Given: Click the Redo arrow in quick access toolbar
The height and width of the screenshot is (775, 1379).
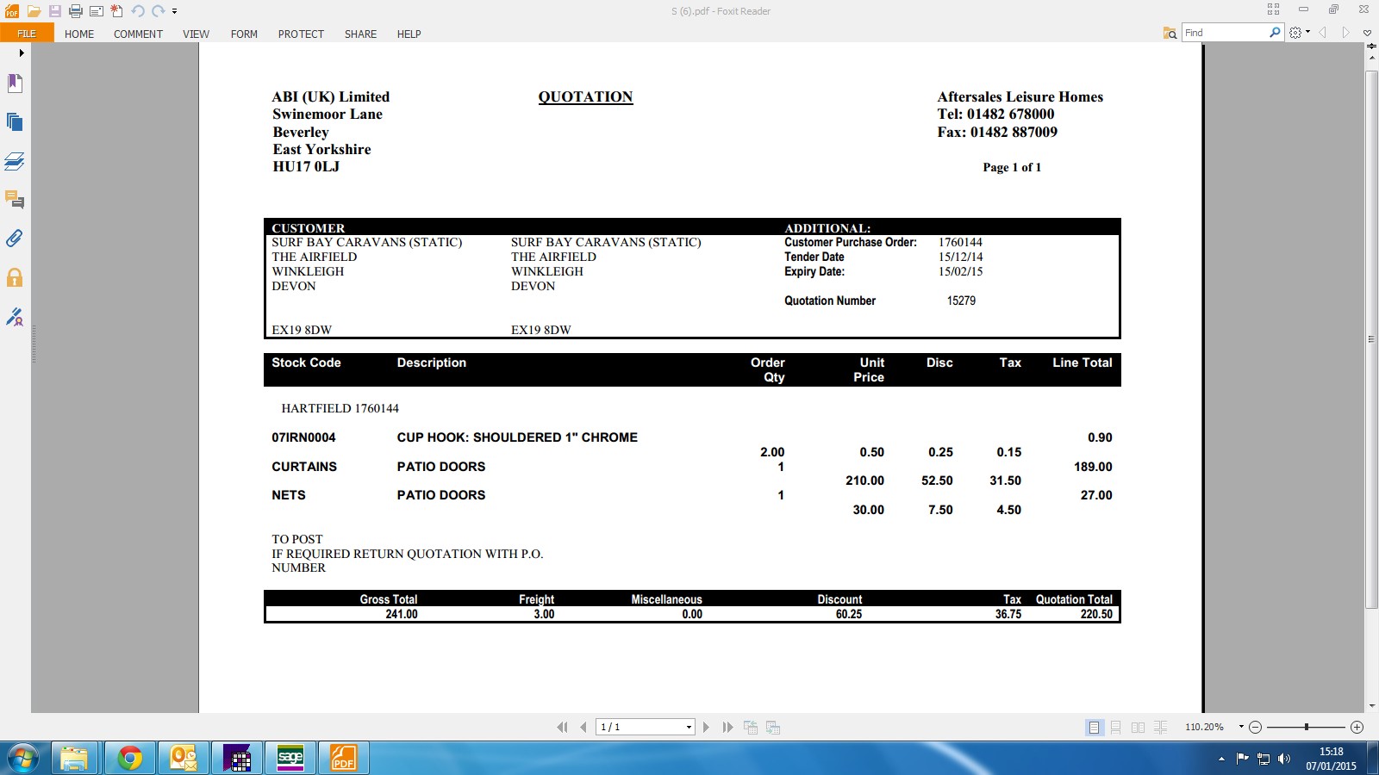Looking at the screenshot, I should (159, 11).
